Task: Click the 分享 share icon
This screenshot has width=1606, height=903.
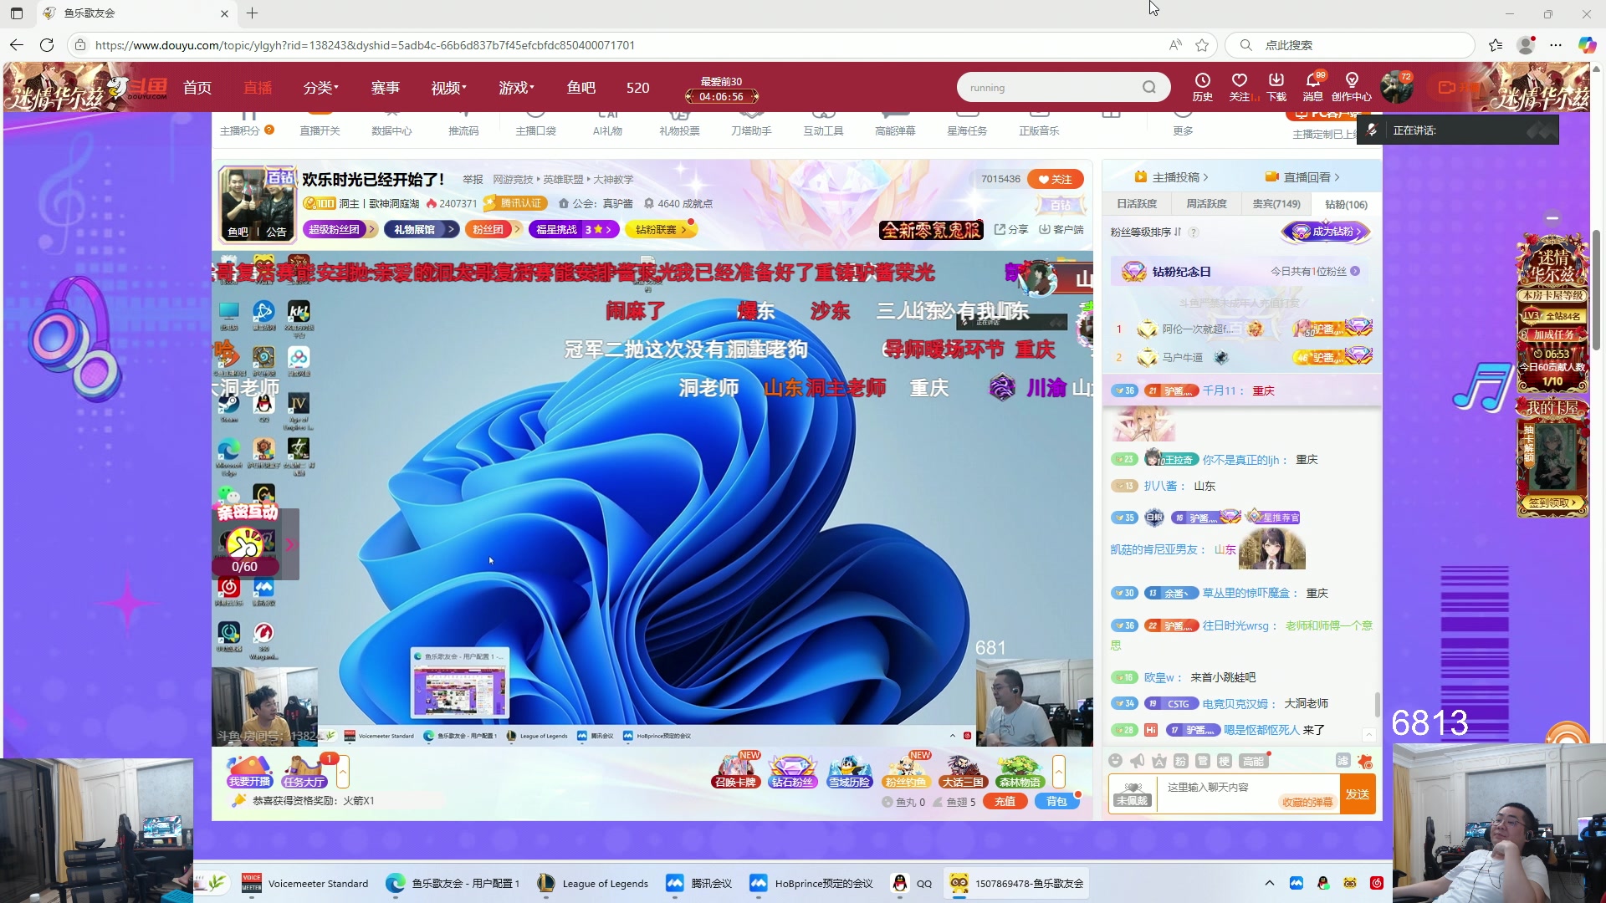Action: tap(1011, 229)
